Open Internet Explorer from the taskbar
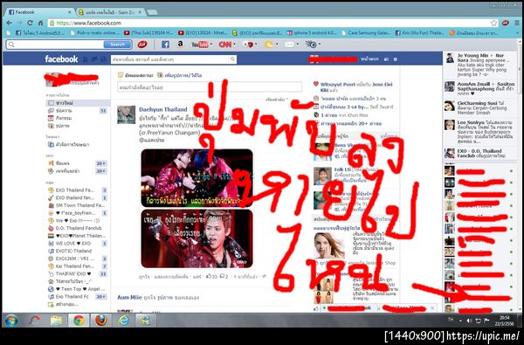This screenshot has height=345, width=524. pyautogui.click(x=123, y=321)
